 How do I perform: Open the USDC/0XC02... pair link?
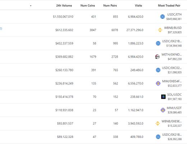click(x=172, y=68)
